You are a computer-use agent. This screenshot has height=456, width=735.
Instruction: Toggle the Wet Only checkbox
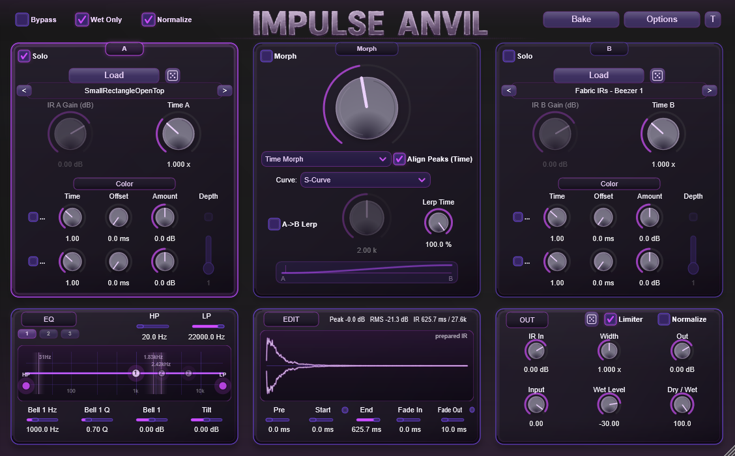(x=82, y=19)
